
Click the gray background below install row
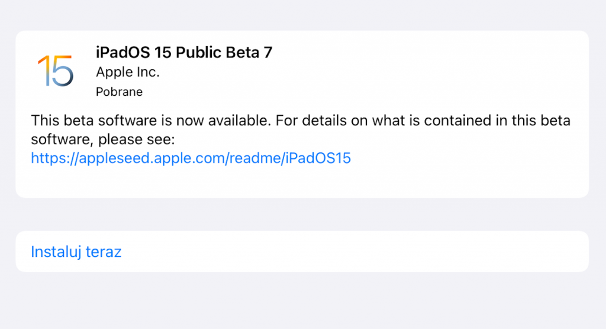pos(302,301)
